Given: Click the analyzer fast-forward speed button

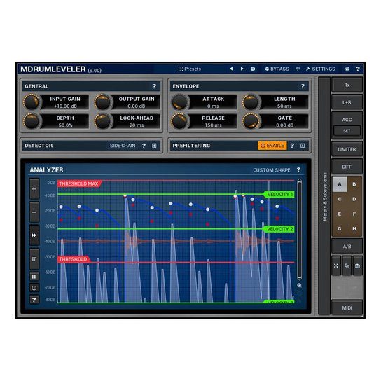Looking at the screenshot, I should 34,235.
